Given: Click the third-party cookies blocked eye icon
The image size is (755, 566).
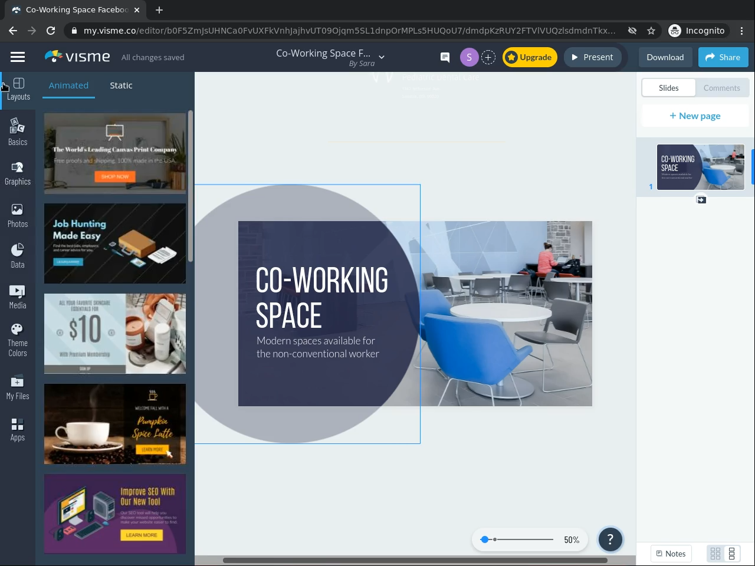Looking at the screenshot, I should point(632,31).
